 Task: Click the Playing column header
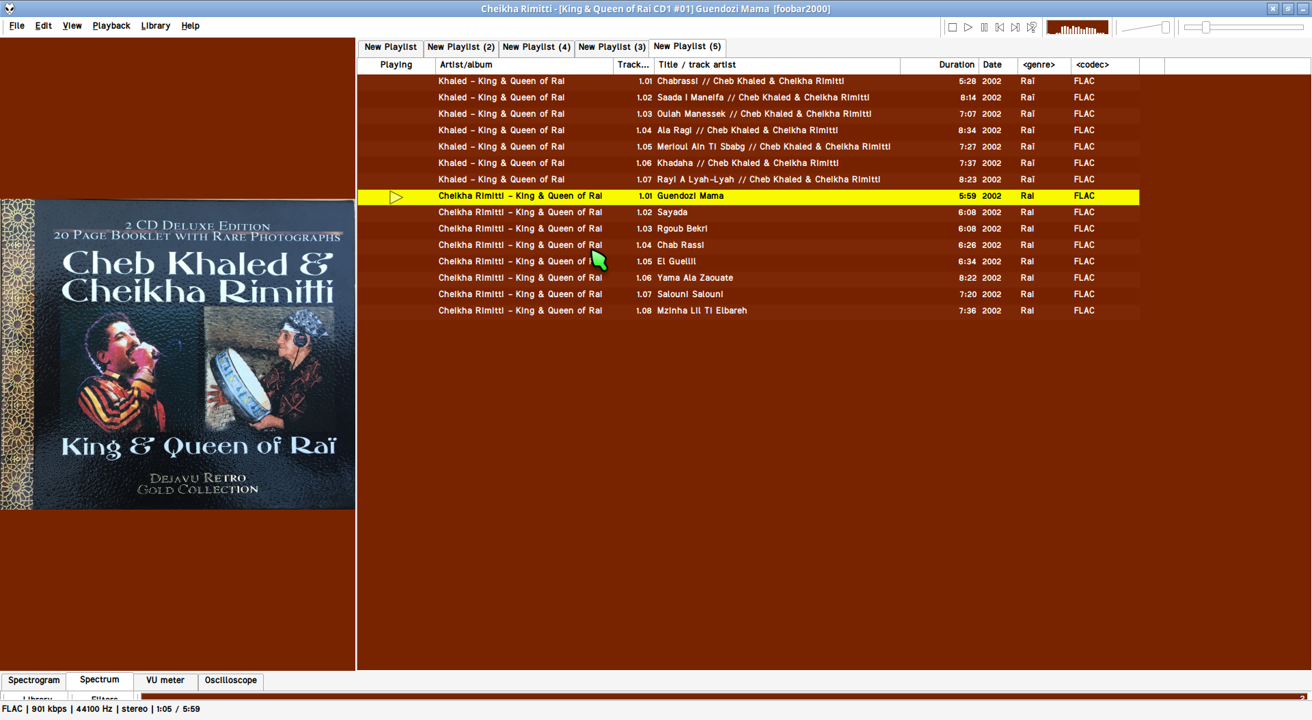pyautogui.click(x=396, y=65)
